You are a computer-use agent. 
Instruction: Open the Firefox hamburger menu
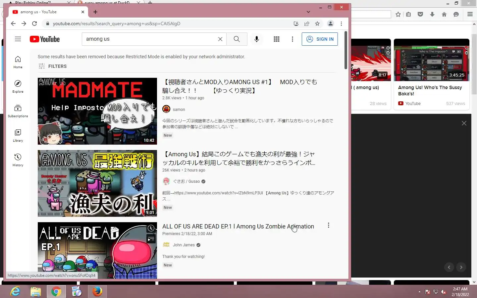click(x=470, y=14)
